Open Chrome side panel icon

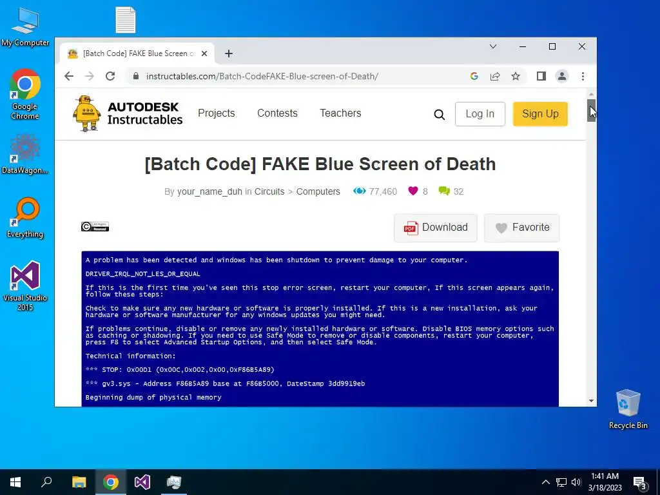(x=541, y=76)
